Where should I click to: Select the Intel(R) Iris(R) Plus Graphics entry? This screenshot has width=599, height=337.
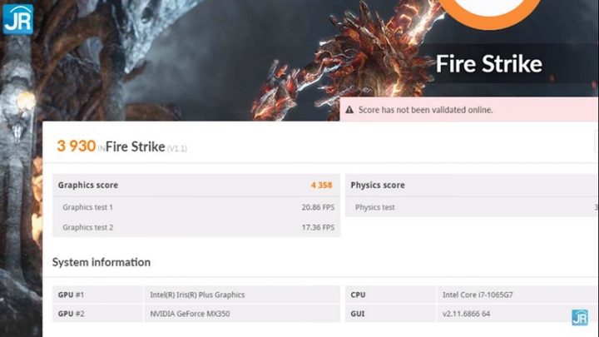coord(197,295)
